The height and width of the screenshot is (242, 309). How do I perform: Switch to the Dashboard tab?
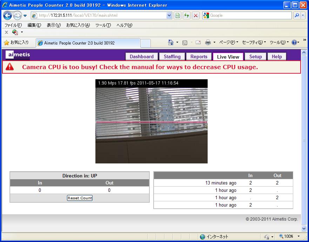tap(141, 56)
